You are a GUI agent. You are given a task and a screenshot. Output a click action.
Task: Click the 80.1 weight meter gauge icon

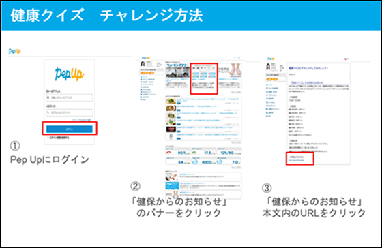(169, 153)
